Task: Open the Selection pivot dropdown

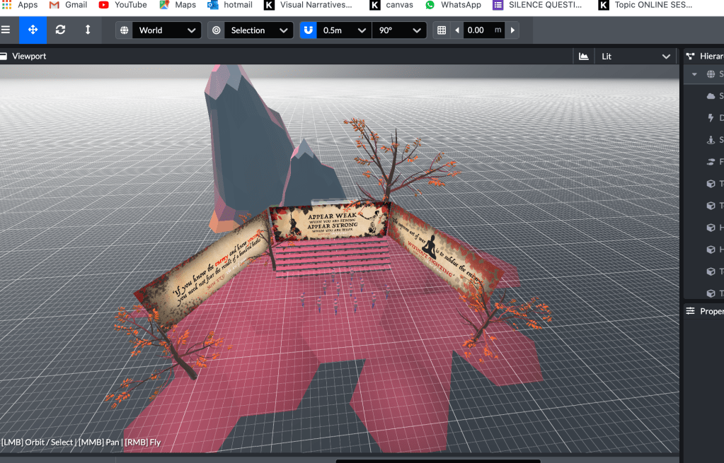Action: coord(259,30)
